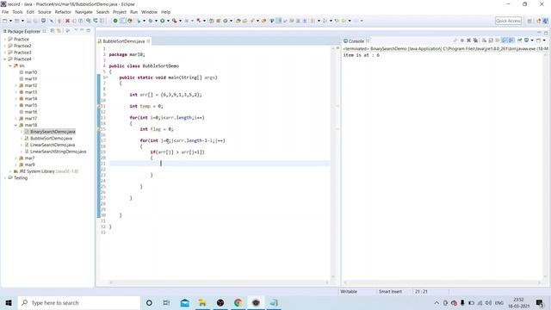Click the taskbar search box

78,302
